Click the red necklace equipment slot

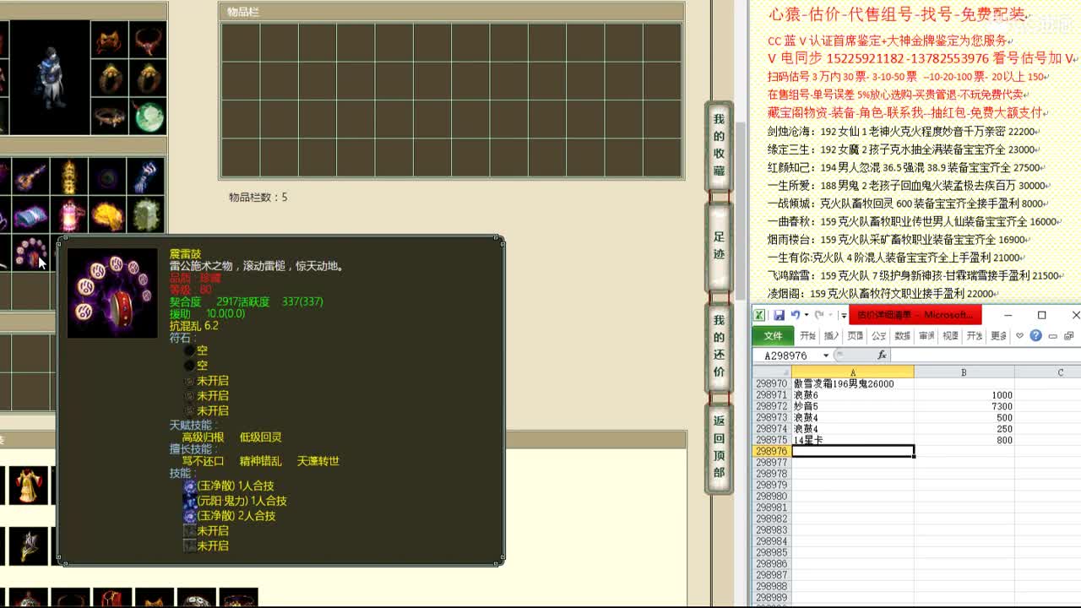pyautogui.click(x=149, y=41)
